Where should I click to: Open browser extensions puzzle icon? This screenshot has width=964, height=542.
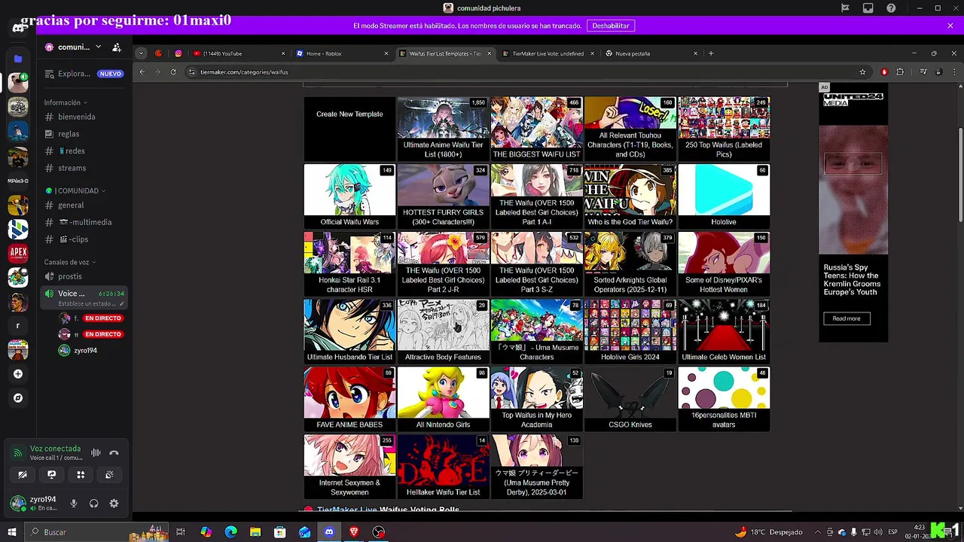click(899, 72)
